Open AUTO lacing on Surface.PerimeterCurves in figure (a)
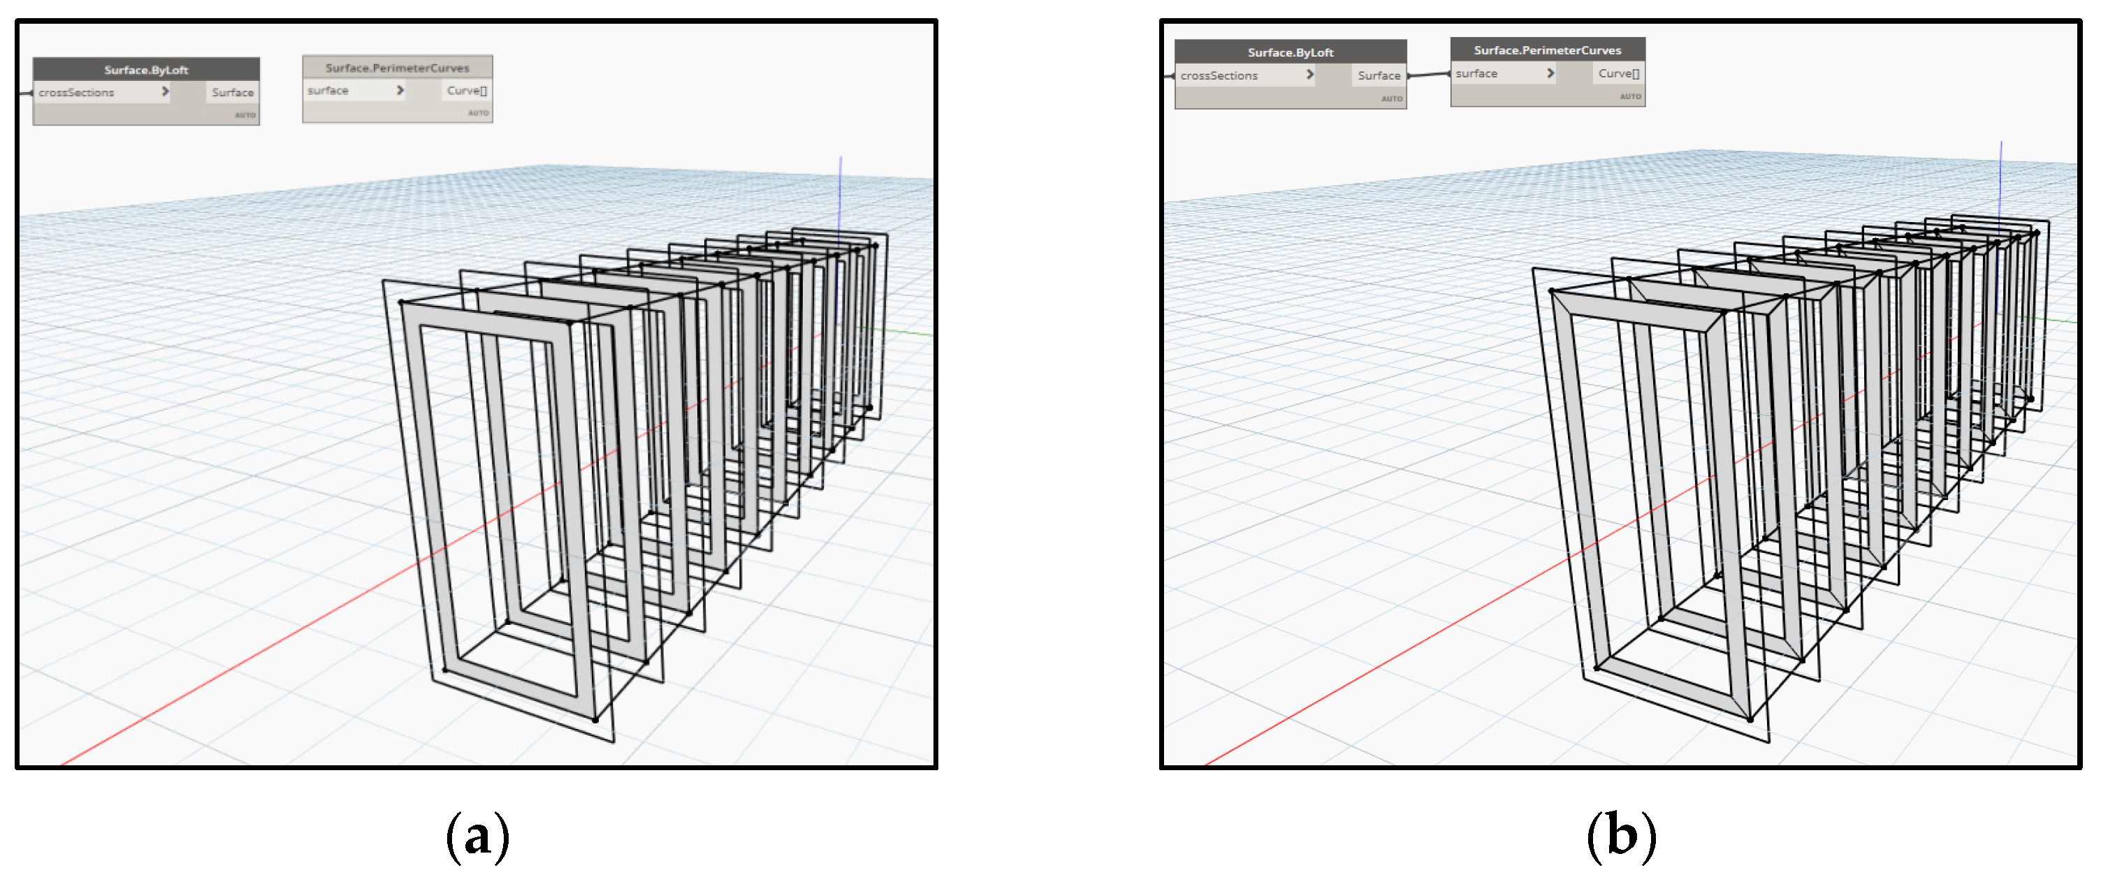Image resolution: width=2101 pixels, height=884 pixels. [479, 113]
